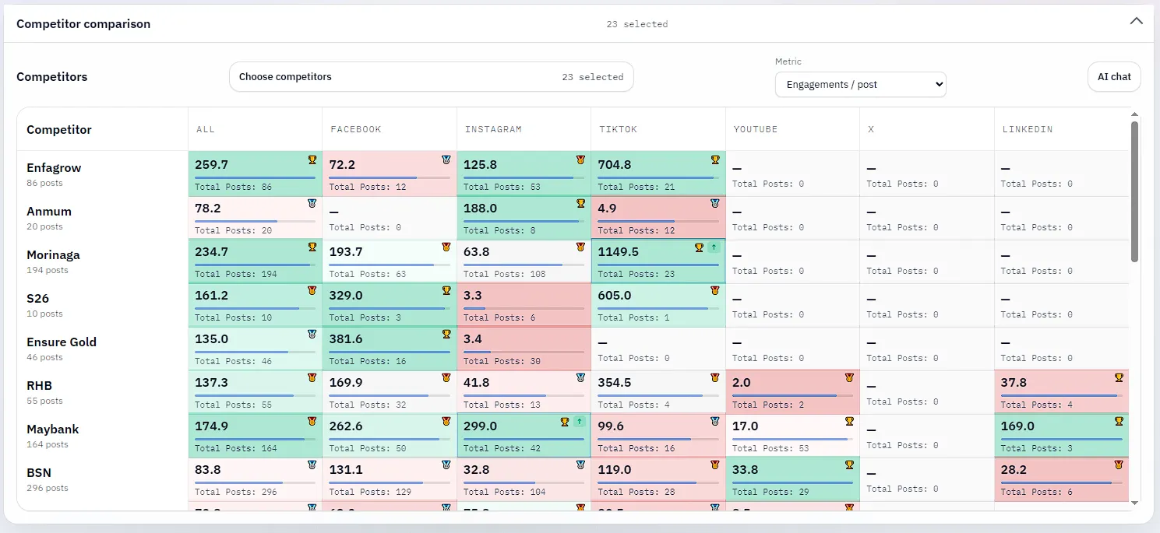This screenshot has width=1160, height=533.
Task: Click the medal icon in the 605.0 cell
Action: pyautogui.click(x=715, y=290)
